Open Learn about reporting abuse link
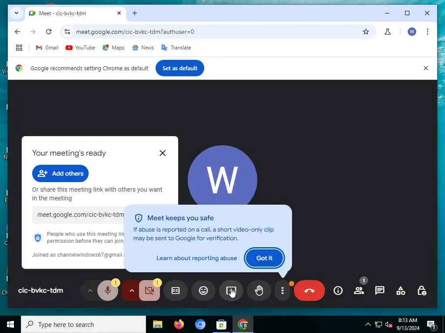 coord(197,258)
